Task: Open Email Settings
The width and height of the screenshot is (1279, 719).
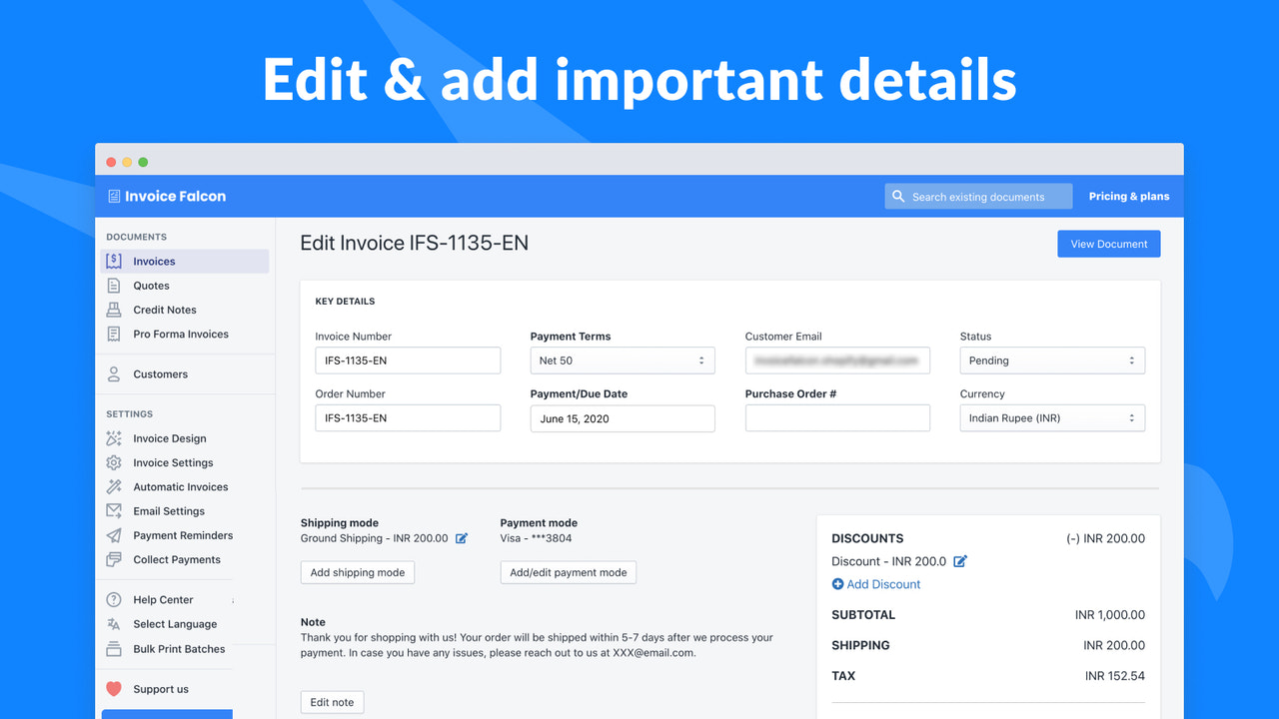Action: coord(169,510)
